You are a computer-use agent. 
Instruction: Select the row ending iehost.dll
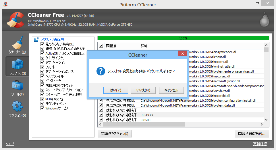(x=226, y=57)
